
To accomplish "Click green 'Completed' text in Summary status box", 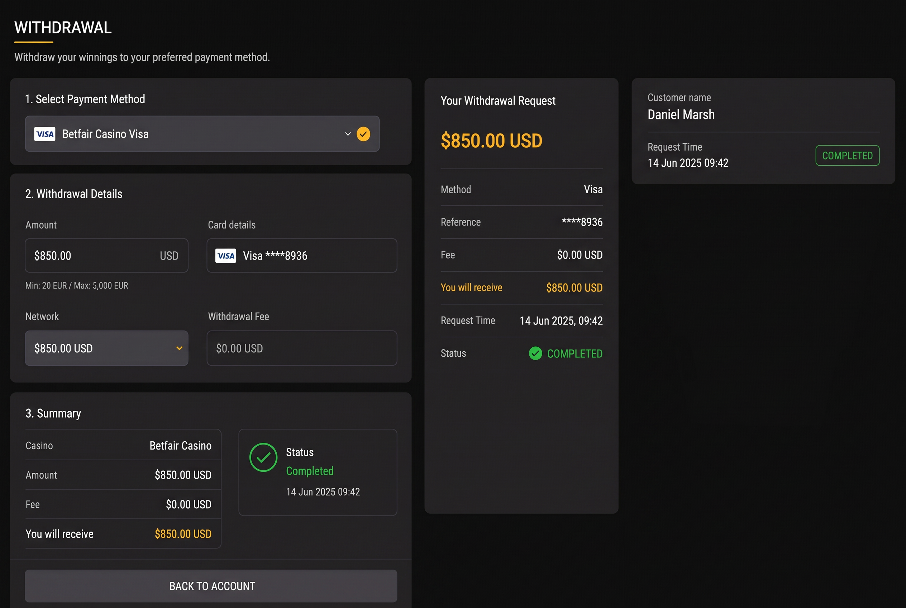I will tap(310, 471).
